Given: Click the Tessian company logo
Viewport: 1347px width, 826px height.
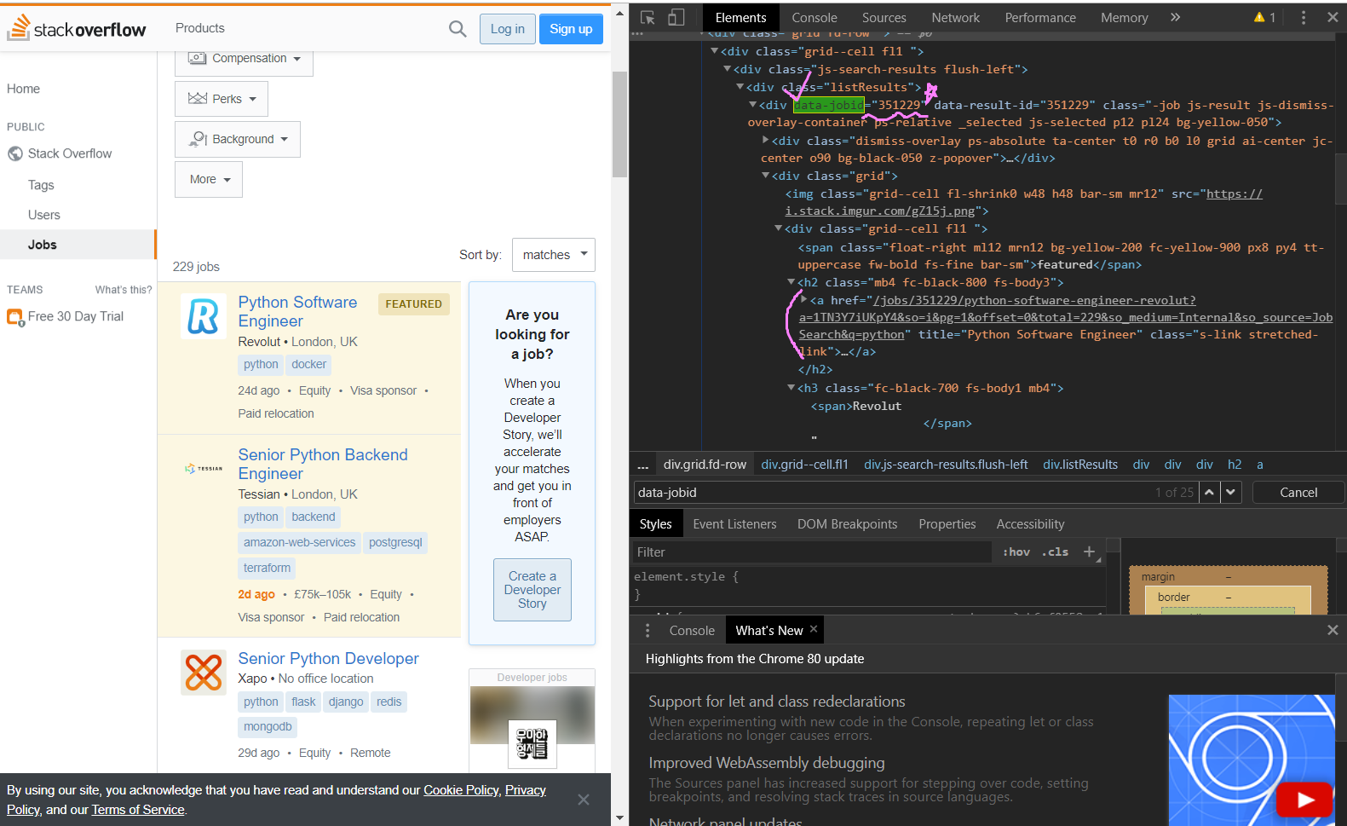Looking at the screenshot, I should pos(204,469).
